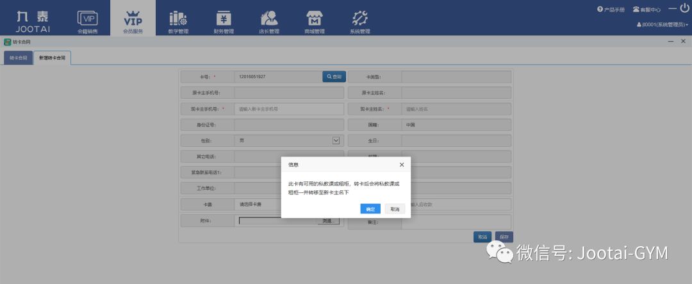This screenshot has height=284, width=692.
Task: Click the 查询 search button
Action: point(334,77)
